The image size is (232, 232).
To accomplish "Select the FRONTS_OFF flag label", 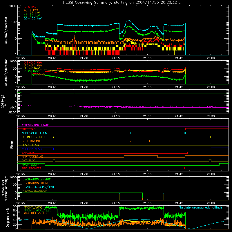I will pos(30,164).
